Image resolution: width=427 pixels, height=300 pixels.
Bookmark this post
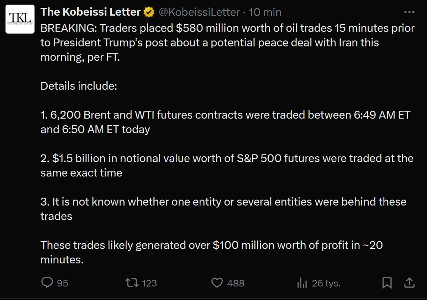pos(387,283)
